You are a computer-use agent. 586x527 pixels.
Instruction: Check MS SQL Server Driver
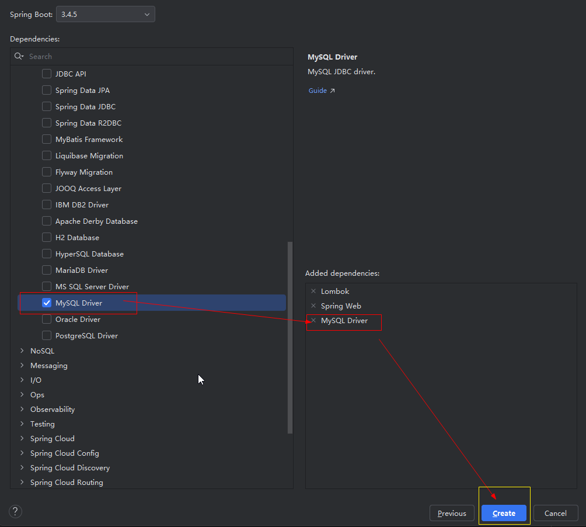(47, 286)
